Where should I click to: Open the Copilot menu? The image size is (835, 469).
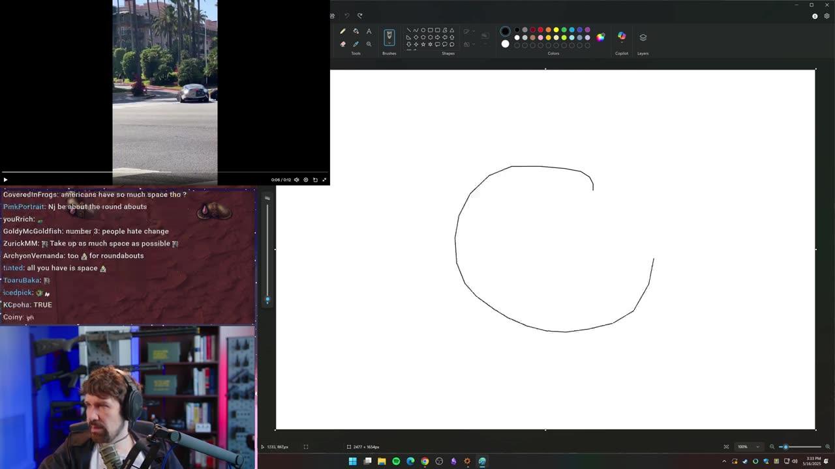[x=622, y=36]
